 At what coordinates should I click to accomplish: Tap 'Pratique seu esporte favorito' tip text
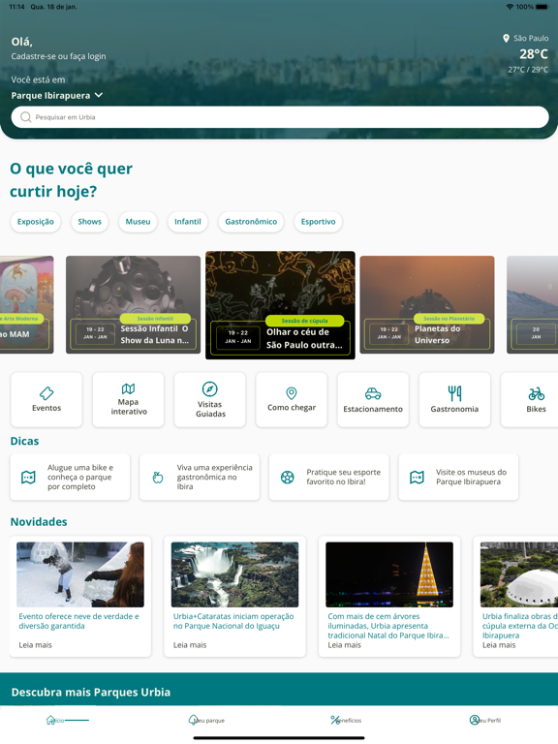(x=344, y=477)
